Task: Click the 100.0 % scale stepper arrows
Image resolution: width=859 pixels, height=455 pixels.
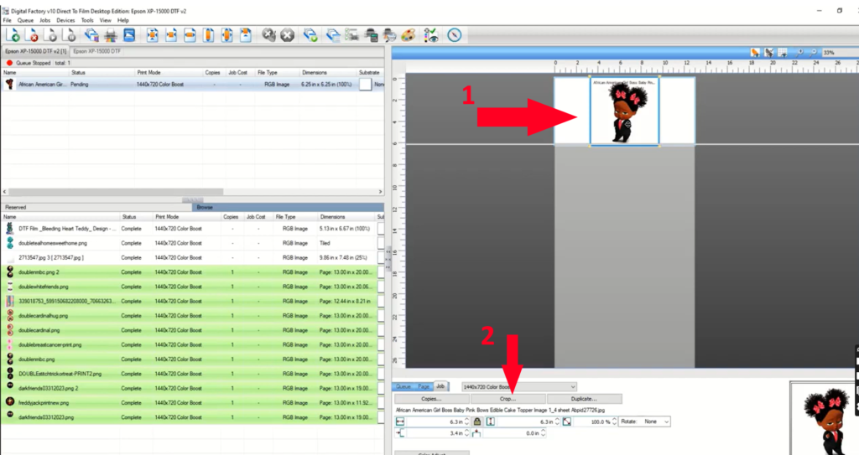Action: [x=614, y=421]
